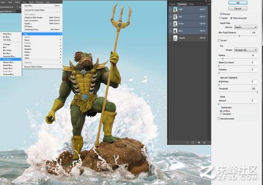The height and width of the screenshot is (185, 263).
Task: Open the Filter menu in menu bar
Action: 25,2
